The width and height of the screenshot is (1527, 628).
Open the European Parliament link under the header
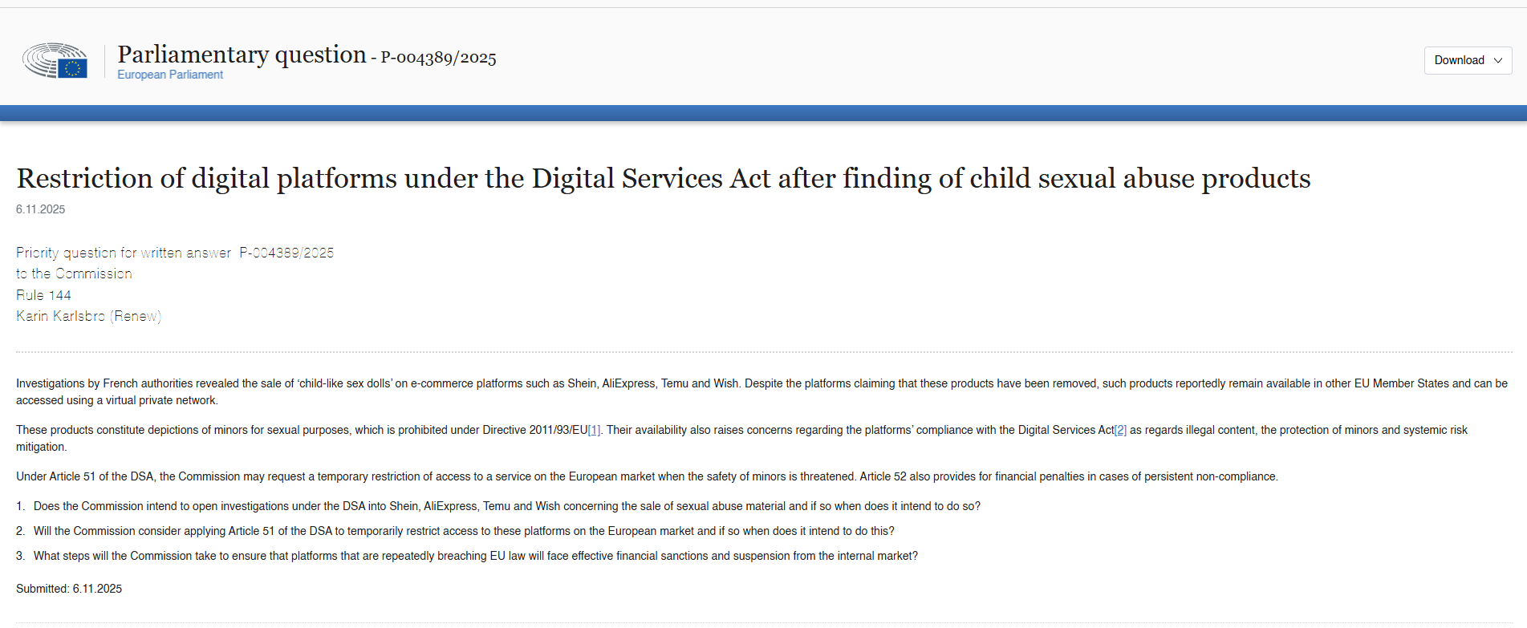click(170, 75)
